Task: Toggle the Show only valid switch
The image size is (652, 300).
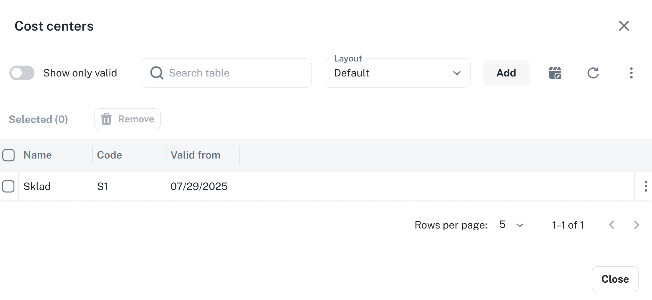Action: (22, 73)
